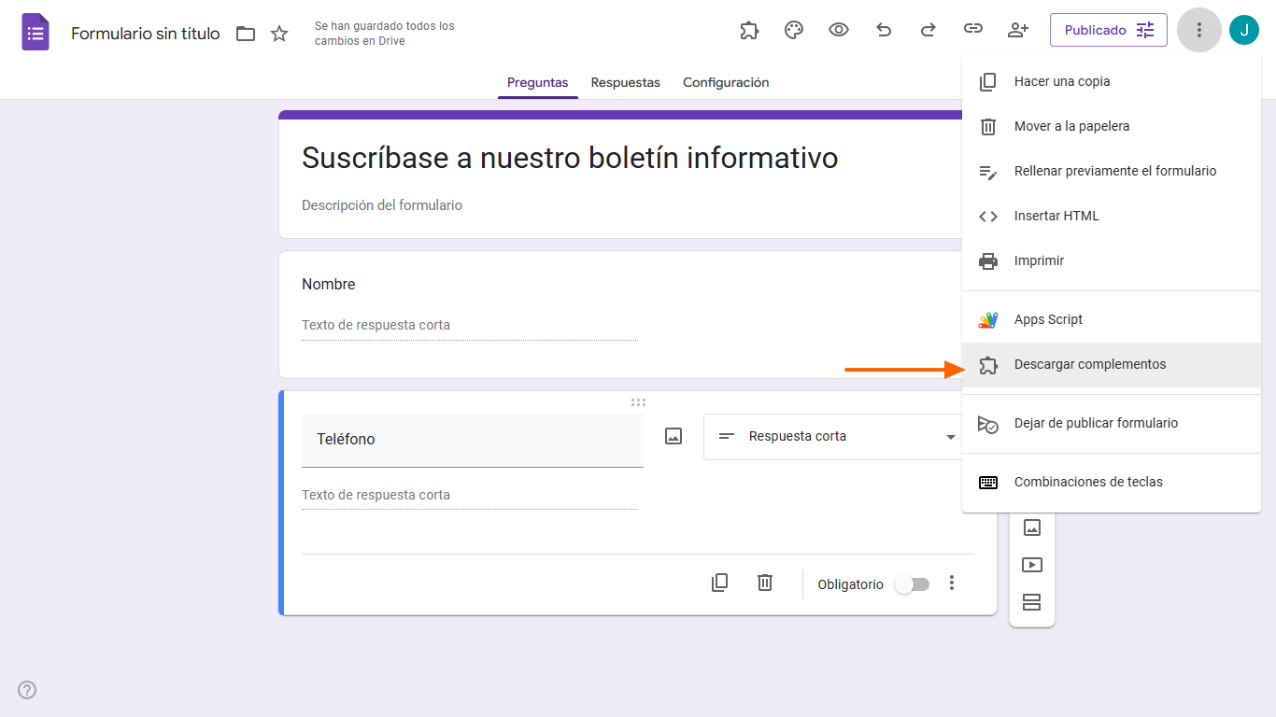Open the add-ons puzzle icon in toolbar
This screenshot has width=1276, height=717.
pyautogui.click(x=749, y=30)
